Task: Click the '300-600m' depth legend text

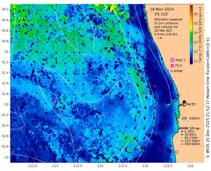Action: pyautogui.click(x=192, y=144)
